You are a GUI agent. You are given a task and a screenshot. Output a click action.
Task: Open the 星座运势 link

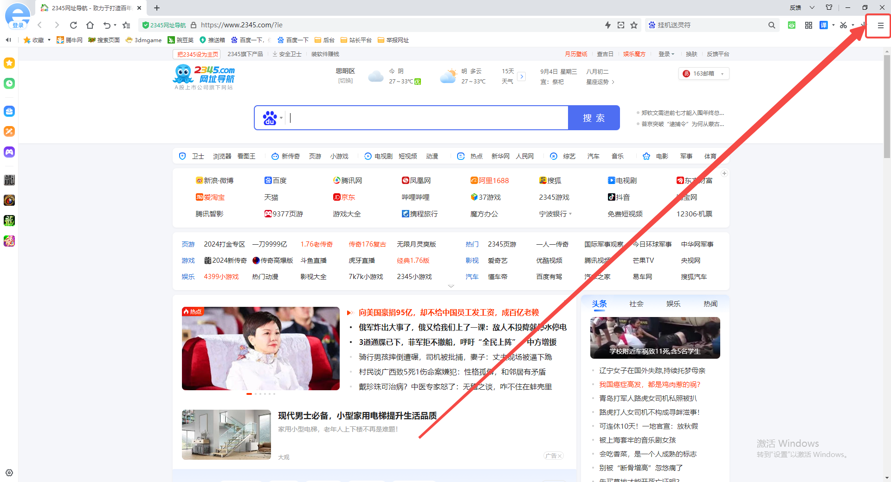point(600,82)
